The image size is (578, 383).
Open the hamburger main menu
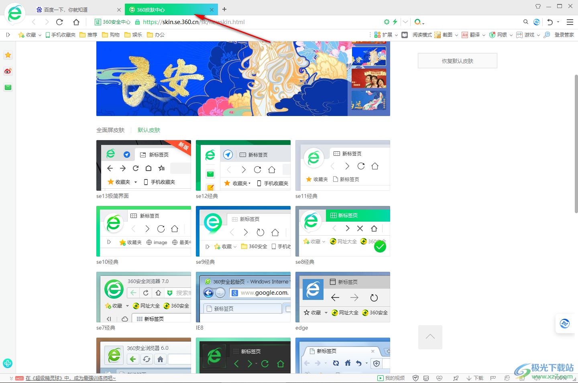(x=570, y=22)
